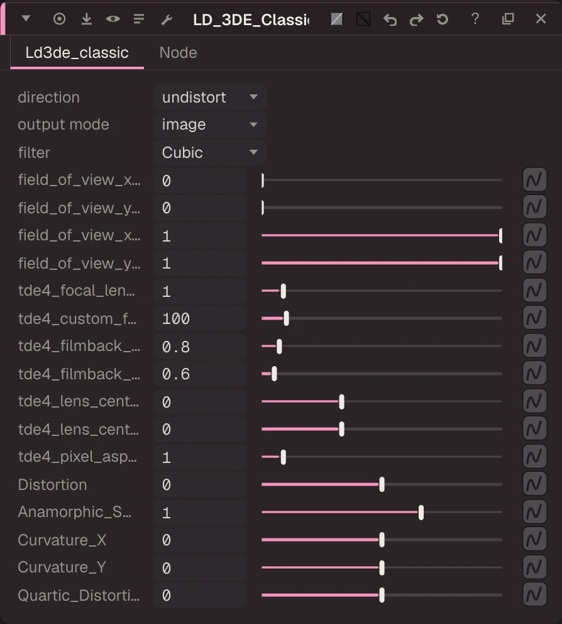Open animation menu for tde4_custom_f row
This screenshot has height=624, width=562.
(534, 318)
